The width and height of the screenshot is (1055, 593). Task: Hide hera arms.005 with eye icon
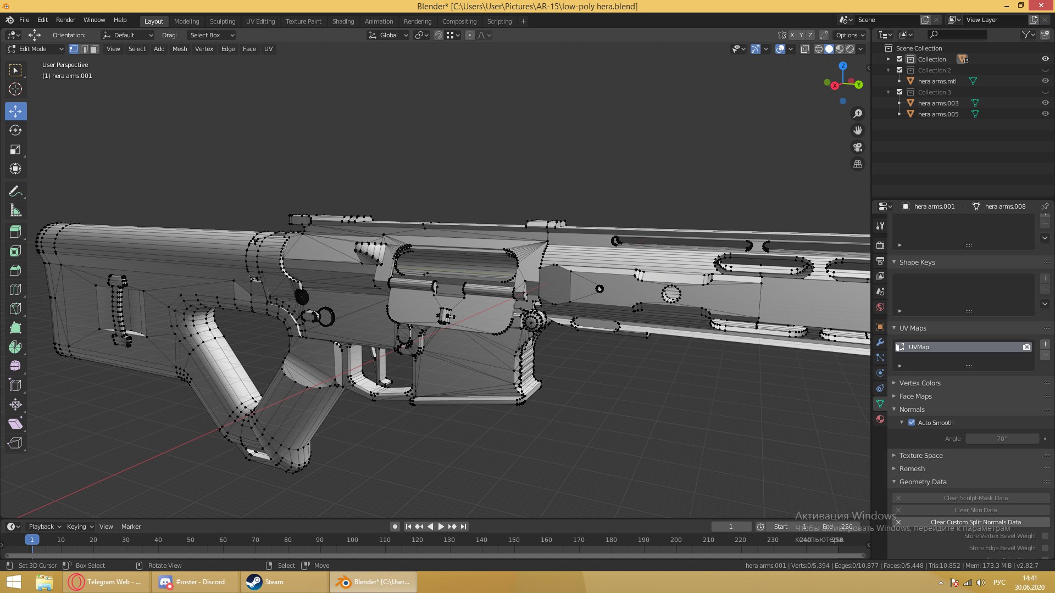pyautogui.click(x=1045, y=114)
